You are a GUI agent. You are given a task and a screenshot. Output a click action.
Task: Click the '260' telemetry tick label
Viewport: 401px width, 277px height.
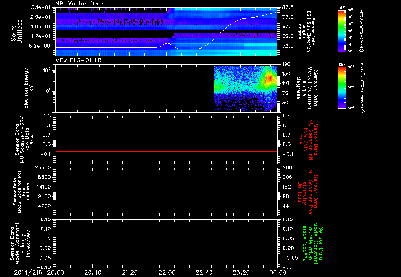[287, 168]
